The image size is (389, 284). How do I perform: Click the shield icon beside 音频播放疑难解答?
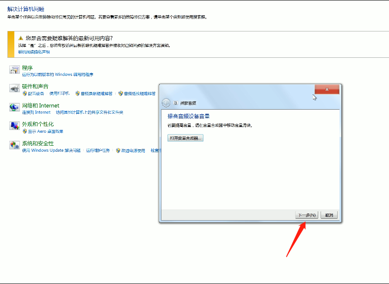click(x=121, y=93)
